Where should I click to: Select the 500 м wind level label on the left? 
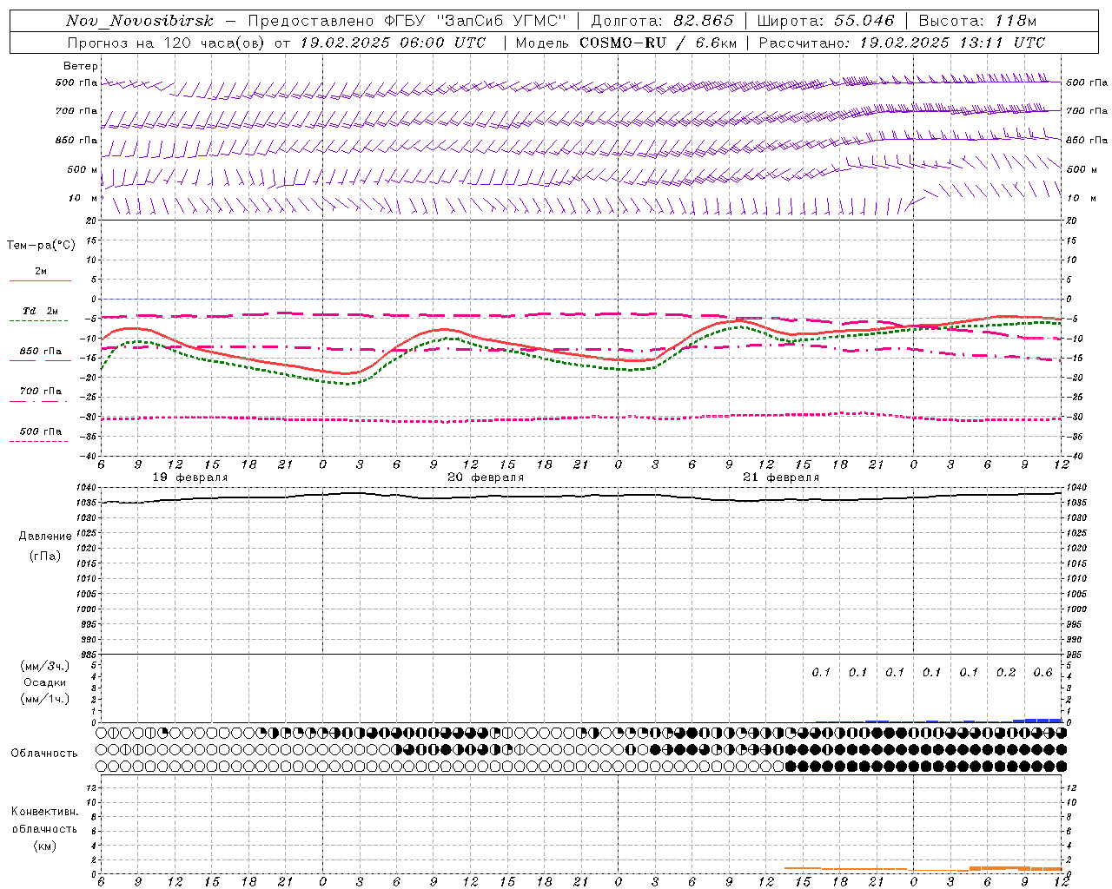83,169
